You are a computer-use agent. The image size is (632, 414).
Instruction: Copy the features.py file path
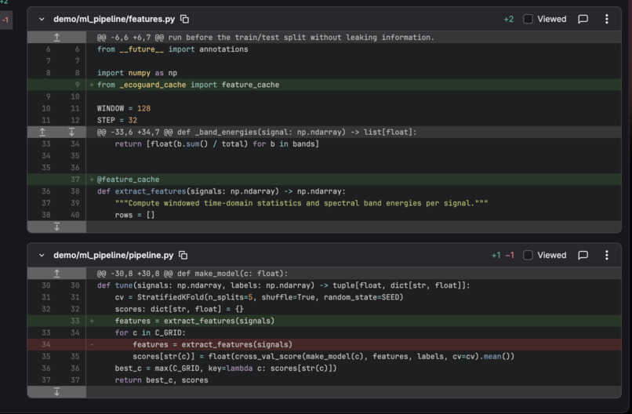tap(184, 19)
